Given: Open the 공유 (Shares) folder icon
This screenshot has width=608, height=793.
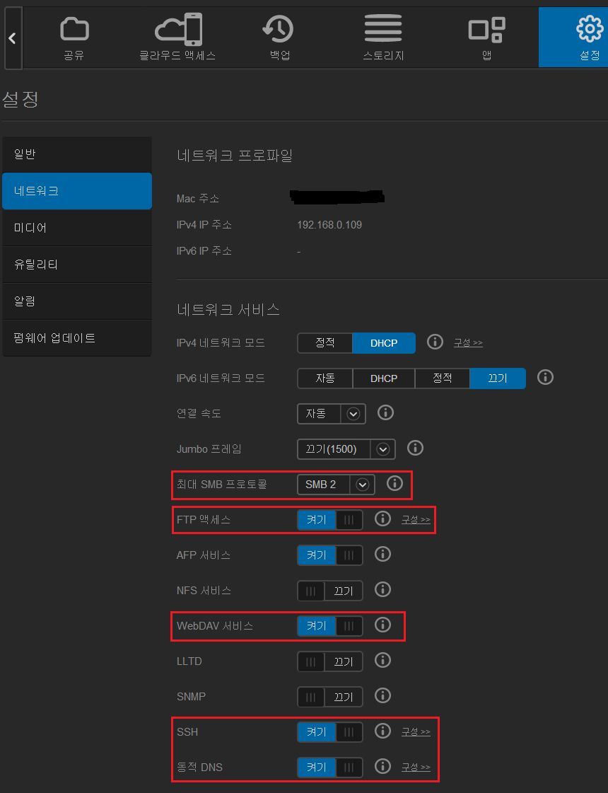Looking at the screenshot, I should (x=74, y=30).
